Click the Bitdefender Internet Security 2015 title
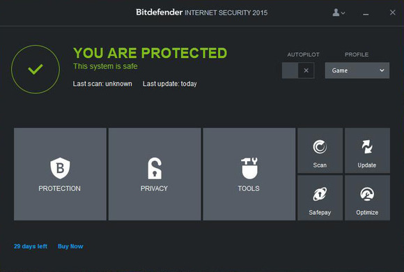This screenshot has width=404, height=272. coord(202,13)
